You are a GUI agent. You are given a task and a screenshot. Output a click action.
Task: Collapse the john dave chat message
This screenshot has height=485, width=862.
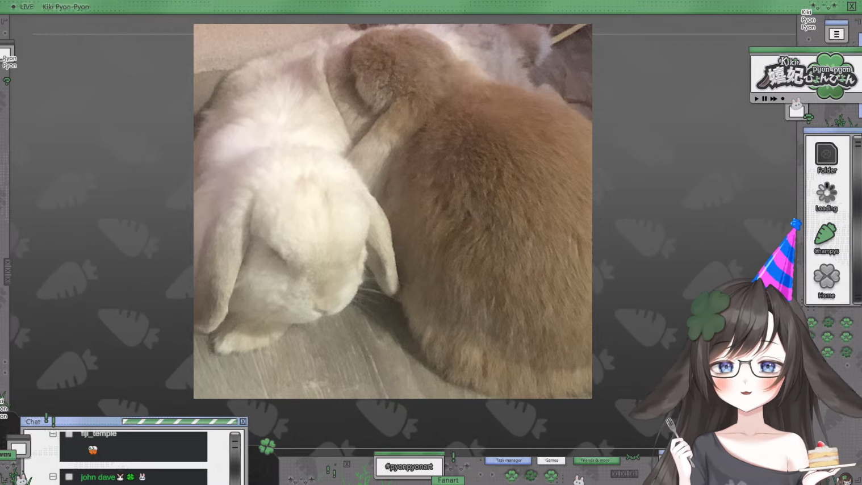(x=53, y=477)
